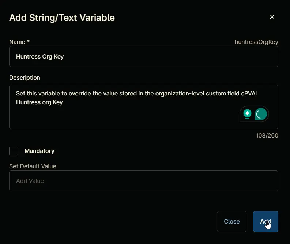The image size is (290, 244).
Task: Click the Description field label
Action: (x=25, y=78)
